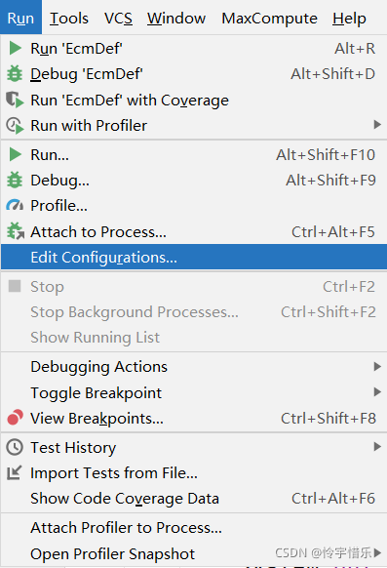Click the Run with Coverage shield icon

click(15, 100)
